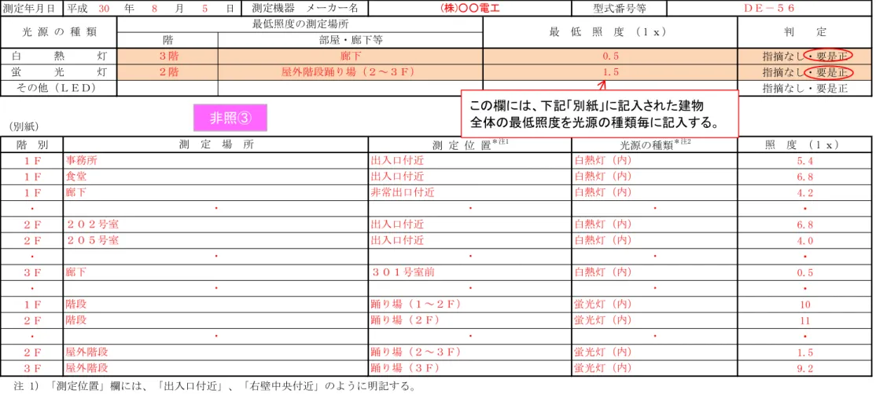Select 食堂 in the 1F row

pos(76,176)
